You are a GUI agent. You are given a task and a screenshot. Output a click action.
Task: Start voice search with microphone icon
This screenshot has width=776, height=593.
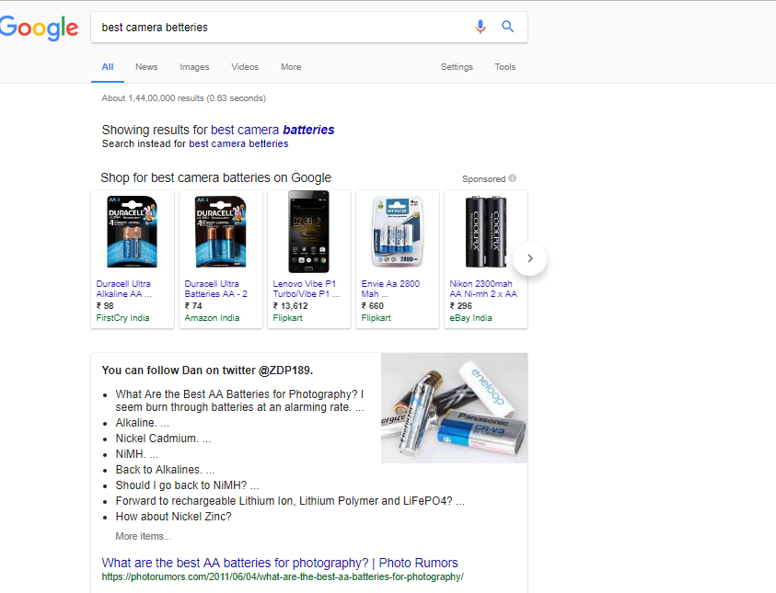(x=480, y=27)
